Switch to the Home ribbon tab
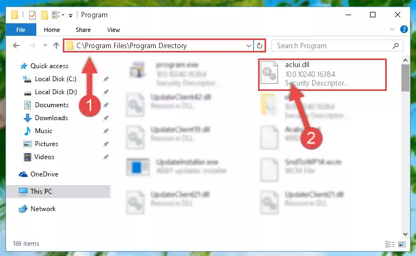Image resolution: width=416 pixels, height=256 pixels. [x=52, y=30]
